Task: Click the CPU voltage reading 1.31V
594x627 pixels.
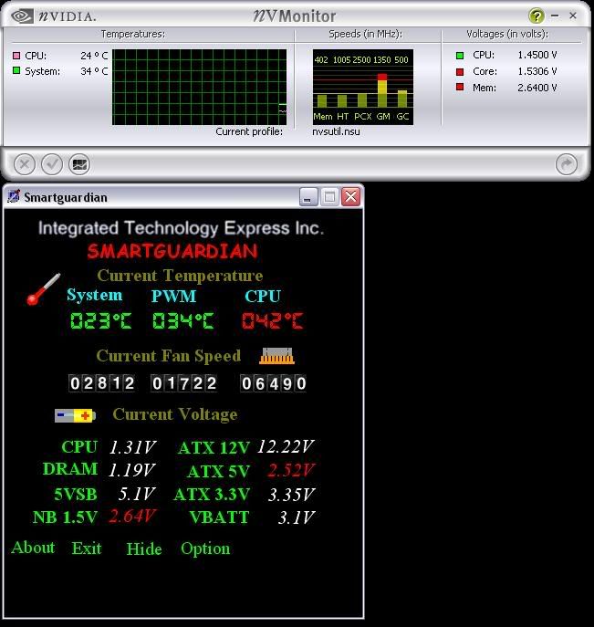Action: point(132,447)
